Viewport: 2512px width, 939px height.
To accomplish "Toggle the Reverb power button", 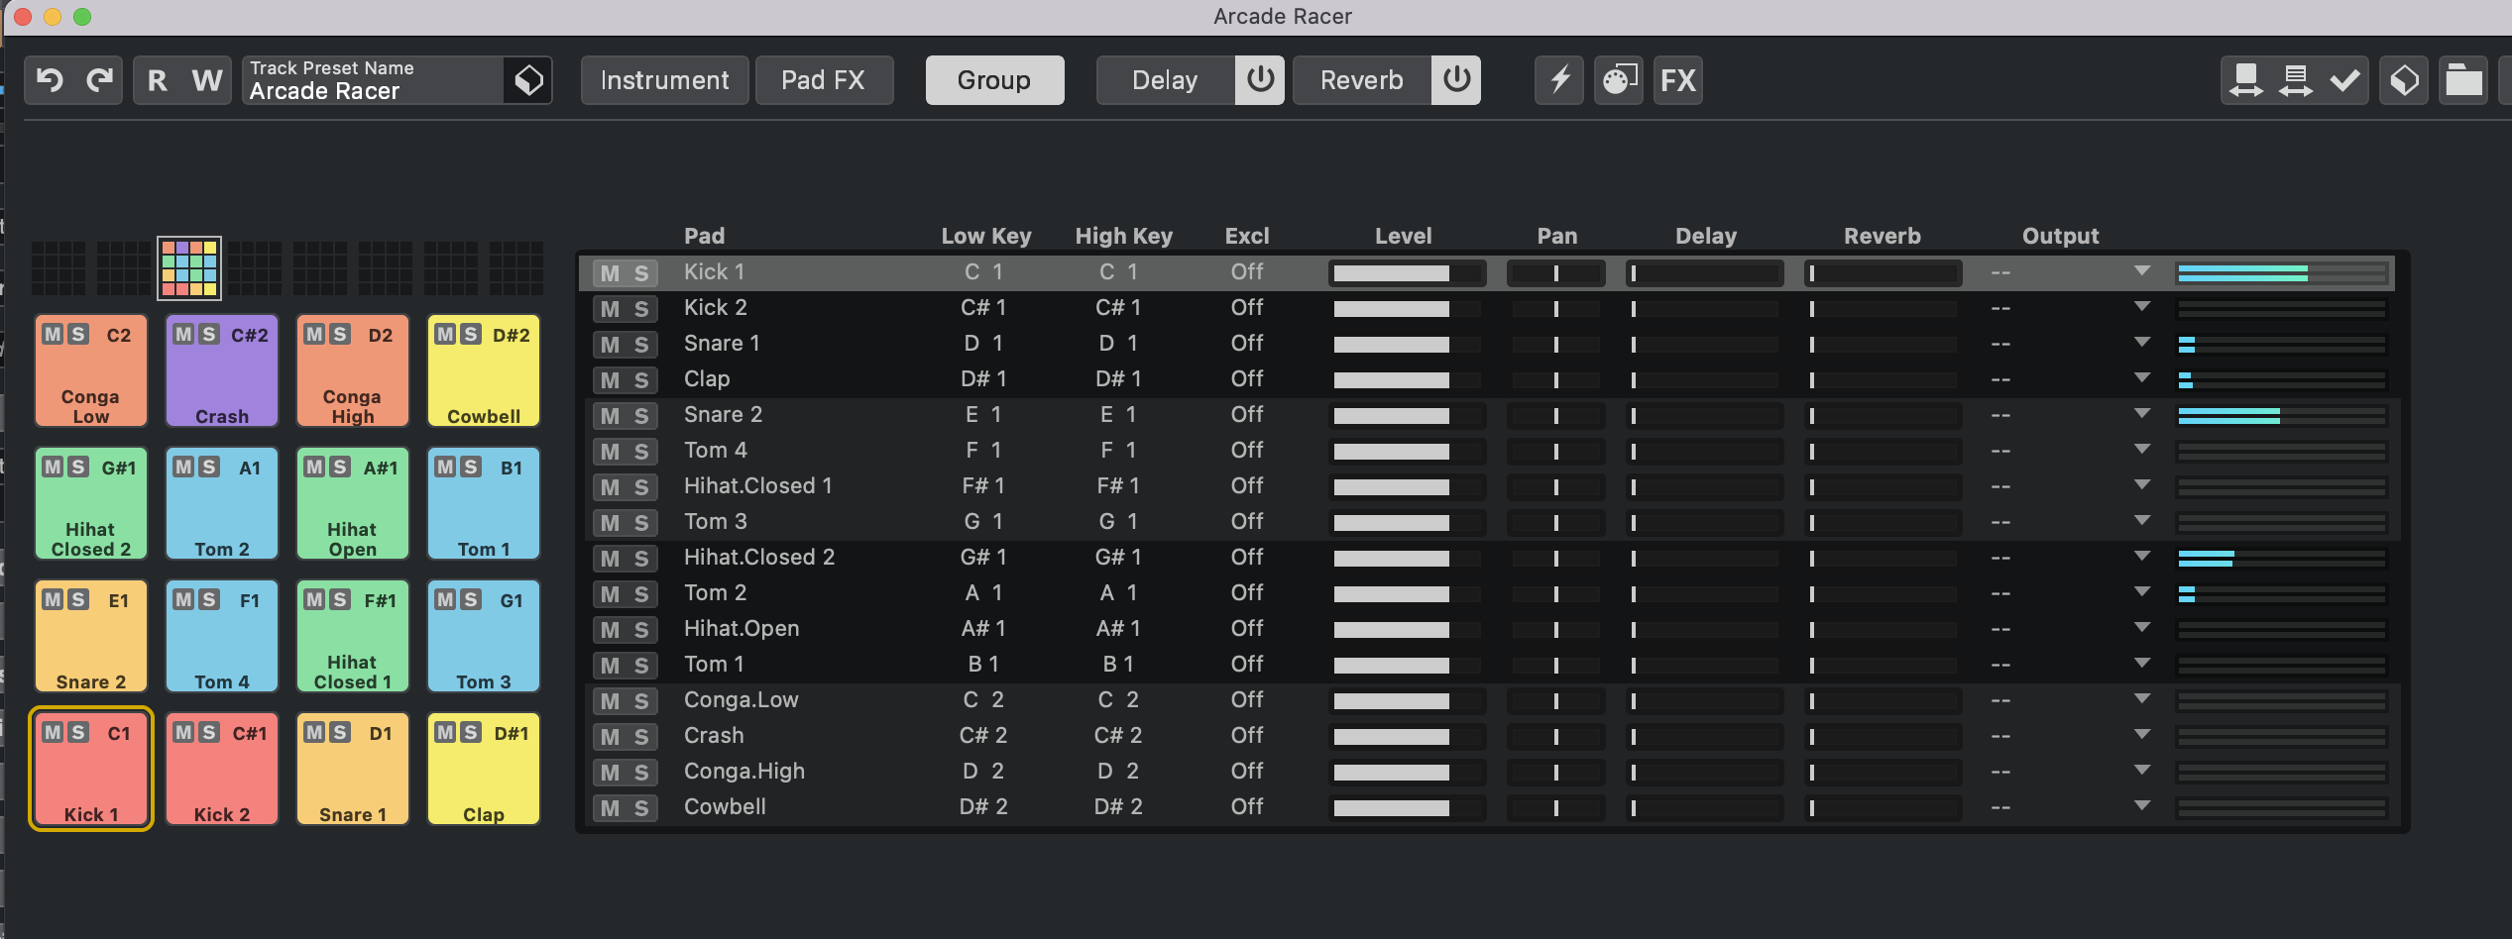I will (1455, 80).
